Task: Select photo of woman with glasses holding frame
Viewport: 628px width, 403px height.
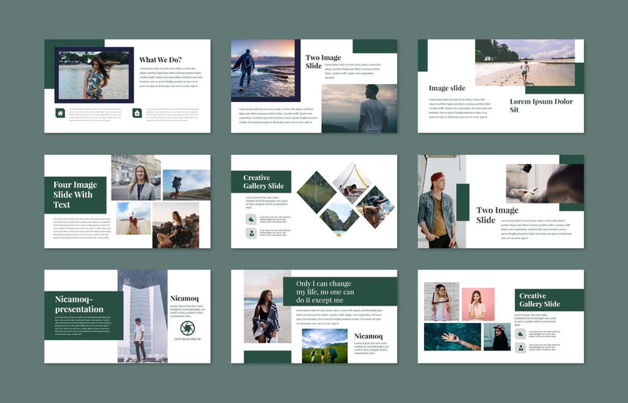Action: tap(441, 302)
